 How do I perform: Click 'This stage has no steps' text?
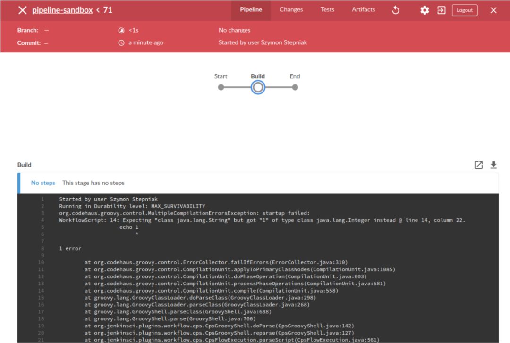point(93,183)
